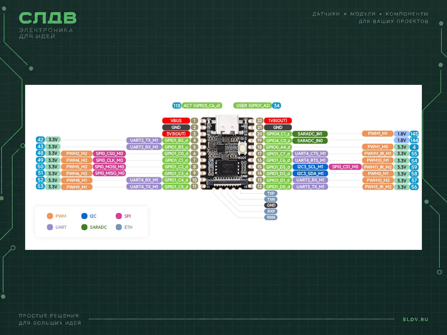The height and width of the screenshot is (335, 447).
Task: Click pin number 22 badge
Action: pyautogui.click(x=260, y=121)
